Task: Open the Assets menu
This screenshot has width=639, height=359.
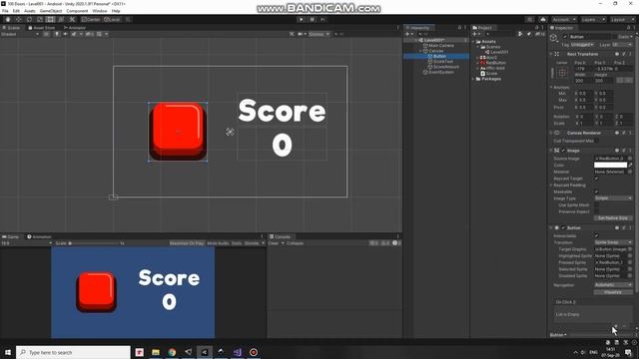Action: point(30,11)
